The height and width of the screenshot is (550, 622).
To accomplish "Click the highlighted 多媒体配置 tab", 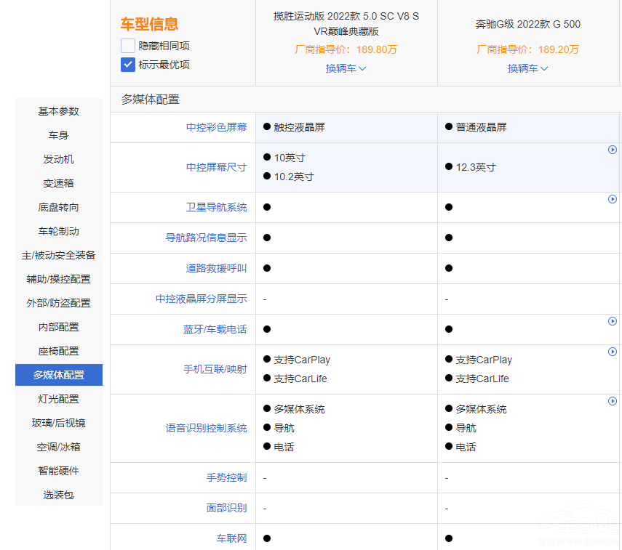I will [58, 375].
